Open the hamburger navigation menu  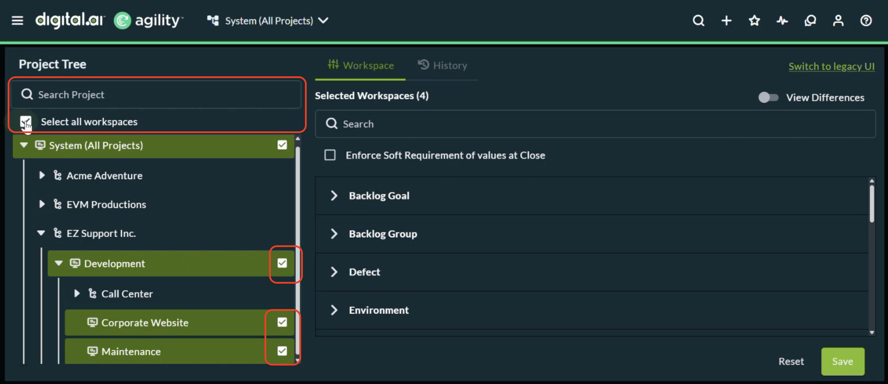tap(17, 20)
